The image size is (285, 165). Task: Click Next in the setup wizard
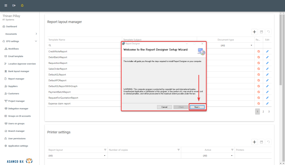tap(197, 107)
